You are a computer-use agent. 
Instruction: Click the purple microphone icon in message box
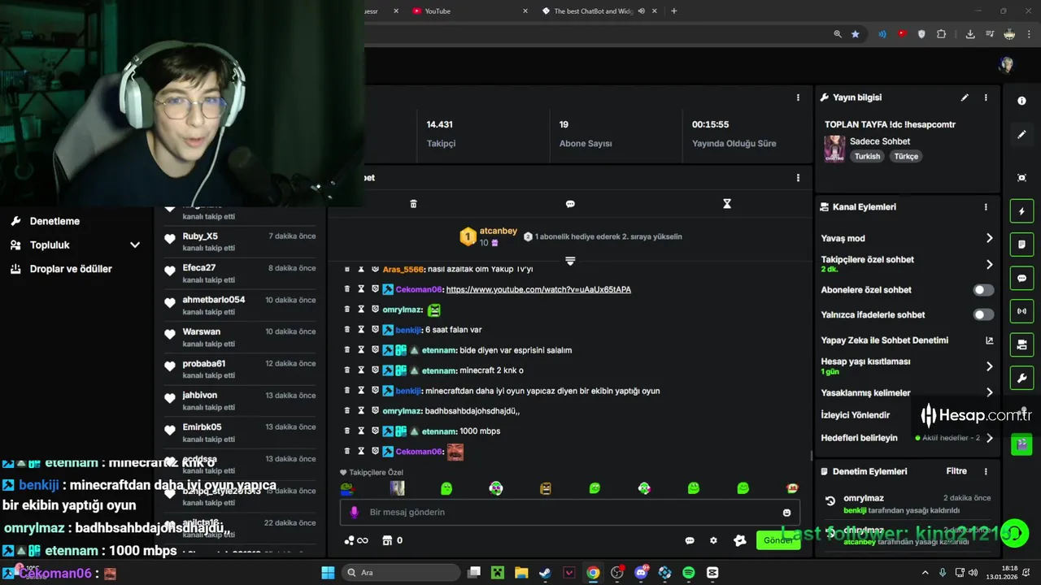click(354, 513)
